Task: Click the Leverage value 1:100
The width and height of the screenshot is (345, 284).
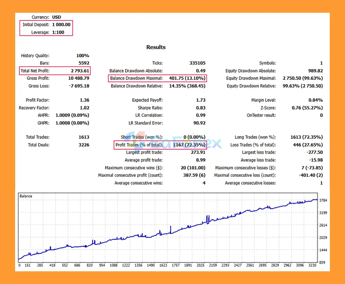Action: (58, 32)
